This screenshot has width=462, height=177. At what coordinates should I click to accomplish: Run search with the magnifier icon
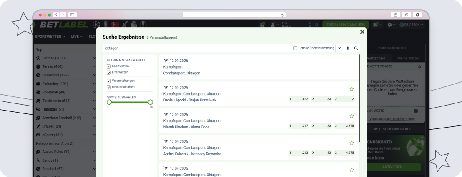pyautogui.click(x=356, y=48)
